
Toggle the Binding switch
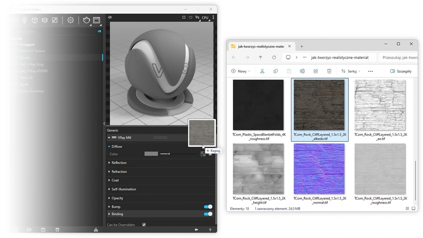click(208, 214)
